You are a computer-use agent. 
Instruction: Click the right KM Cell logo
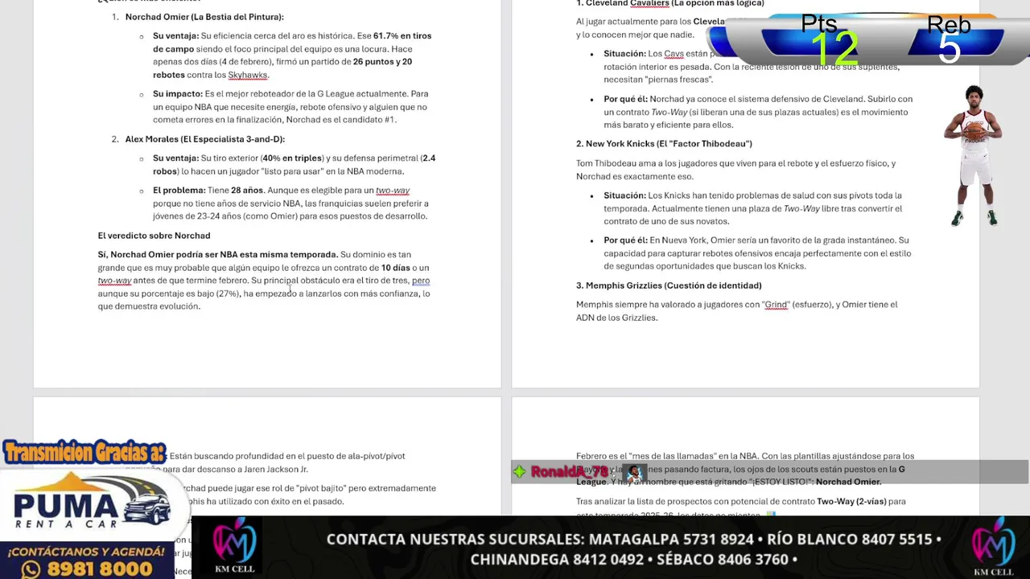pyautogui.click(x=994, y=547)
